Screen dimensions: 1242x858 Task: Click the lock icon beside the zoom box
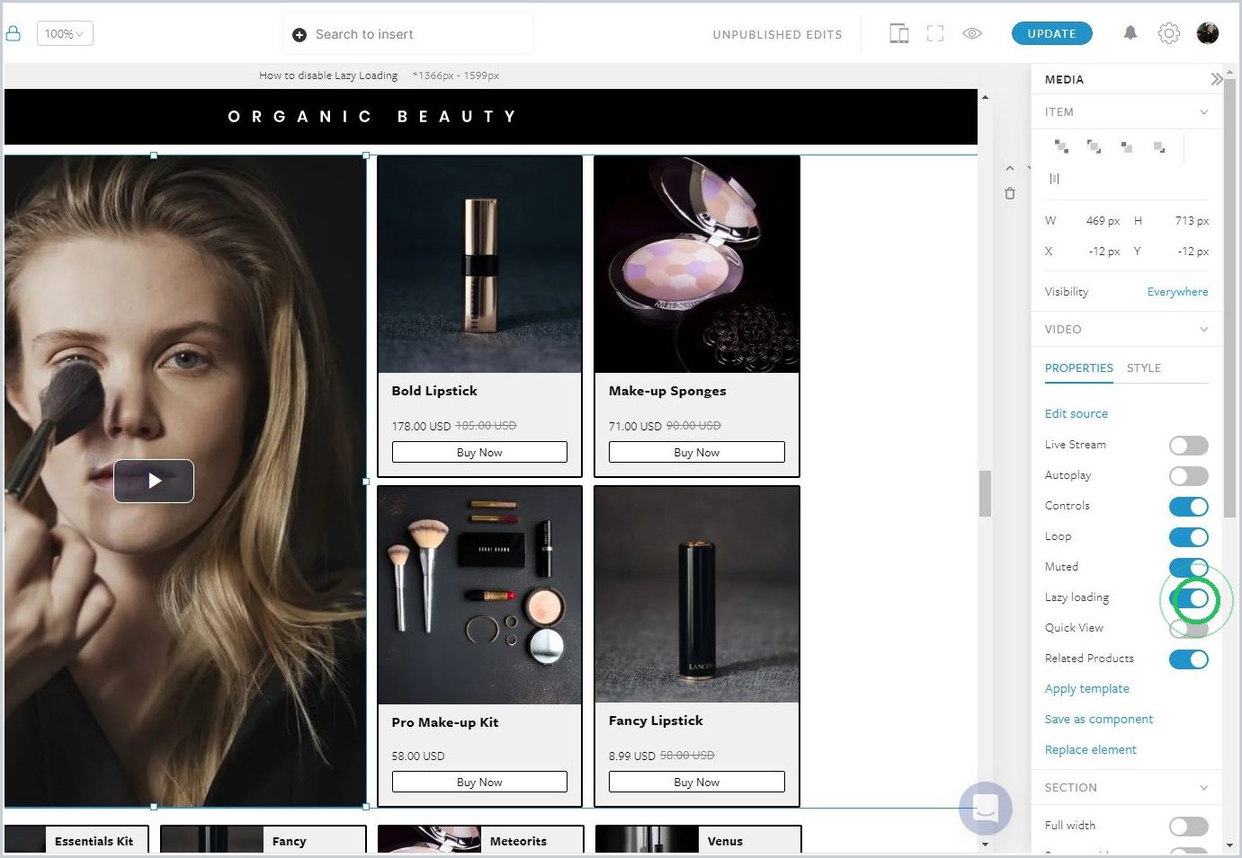[13, 34]
